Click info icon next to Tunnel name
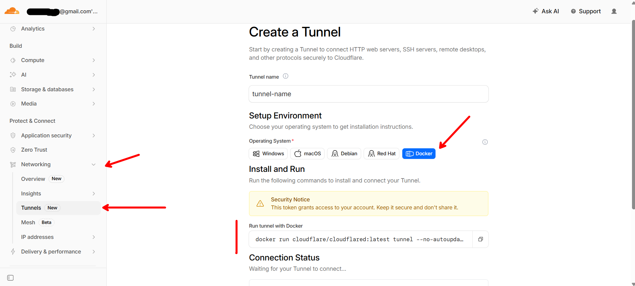The width and height of the screenshot is (635, 286). 286,76
